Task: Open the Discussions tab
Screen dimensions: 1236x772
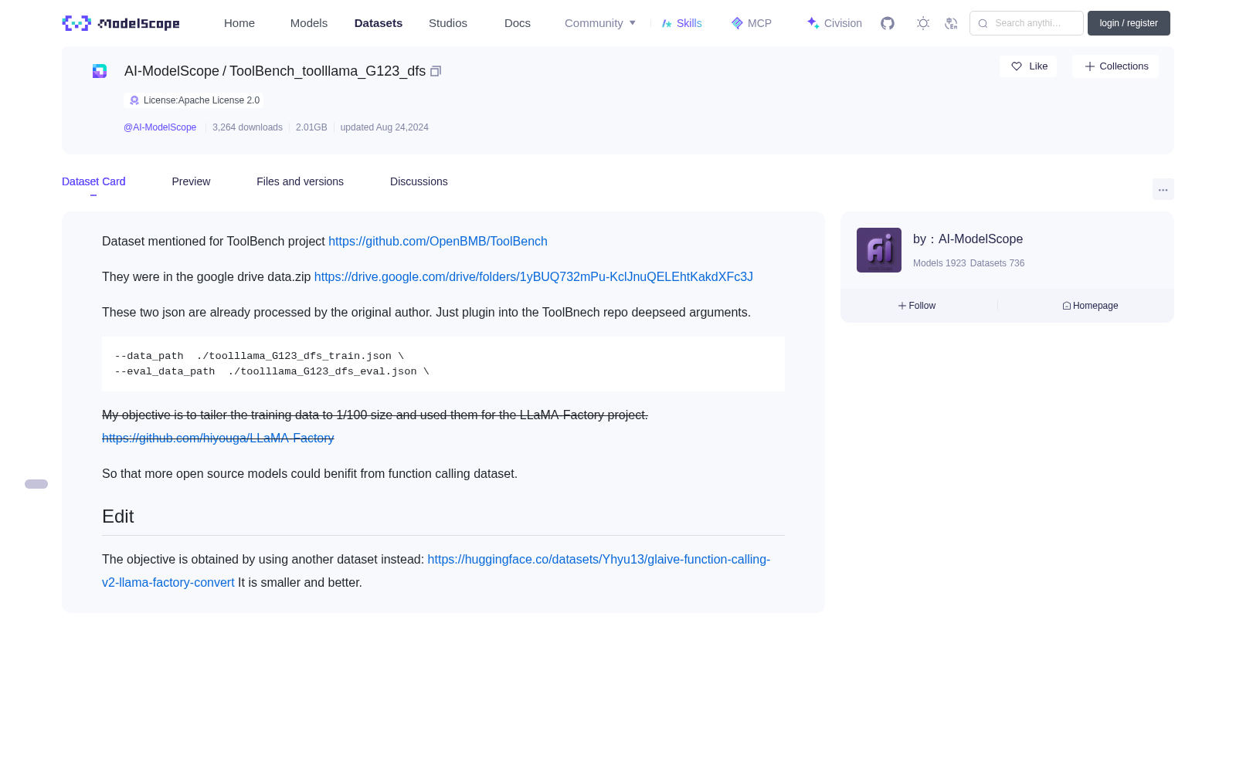Action: pos(419,181)
